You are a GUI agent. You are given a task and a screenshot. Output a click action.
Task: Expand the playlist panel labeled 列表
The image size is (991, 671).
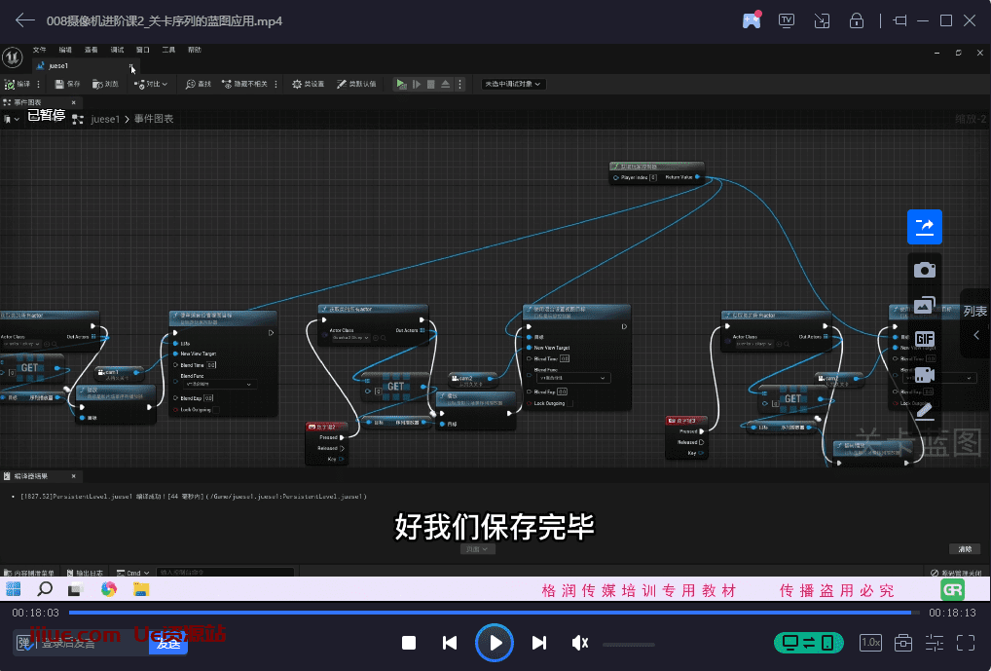[x=975, y=322]
